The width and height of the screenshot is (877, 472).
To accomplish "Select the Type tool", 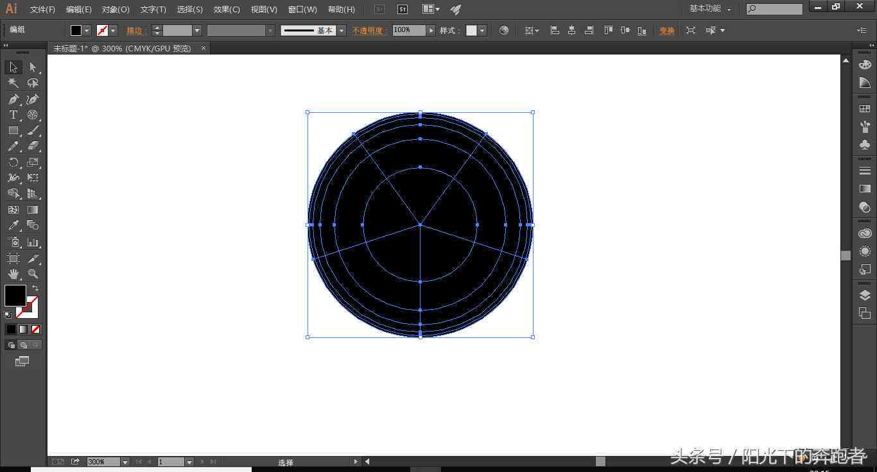I will point(13,115).
